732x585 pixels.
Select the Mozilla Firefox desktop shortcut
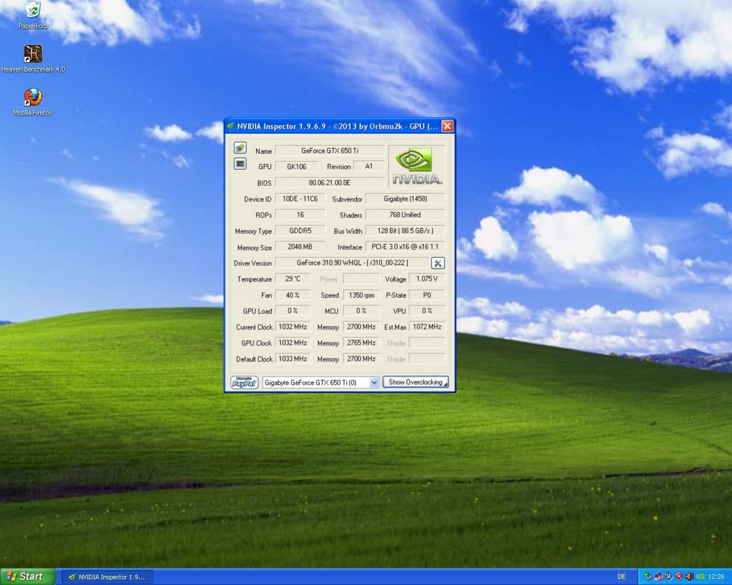pos(33,102)
